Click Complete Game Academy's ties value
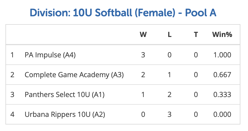Image resolution: width=248 pixels, height=131 pixels. point(196,75)
